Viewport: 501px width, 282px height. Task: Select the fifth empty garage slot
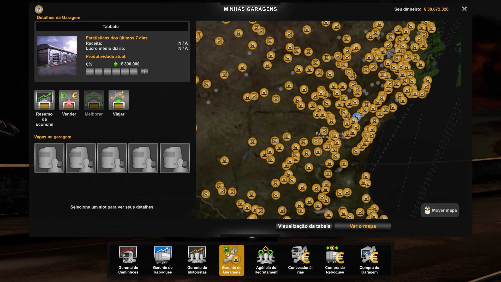(x=175, y=158)
